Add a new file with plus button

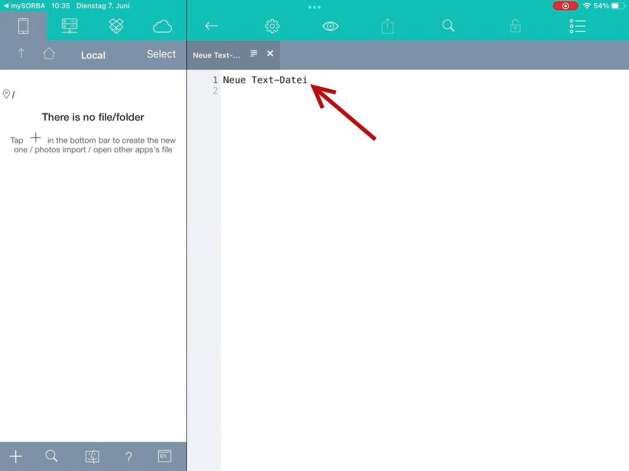pos(16,456)
